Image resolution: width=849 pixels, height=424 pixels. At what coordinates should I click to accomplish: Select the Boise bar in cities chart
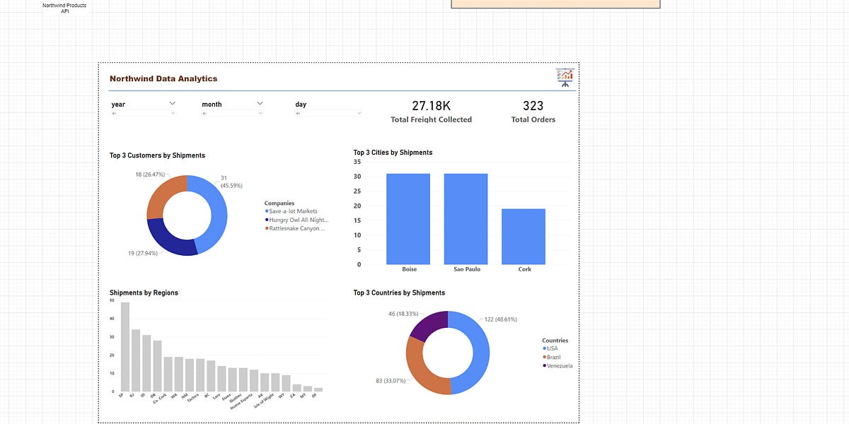click(408, 219)
